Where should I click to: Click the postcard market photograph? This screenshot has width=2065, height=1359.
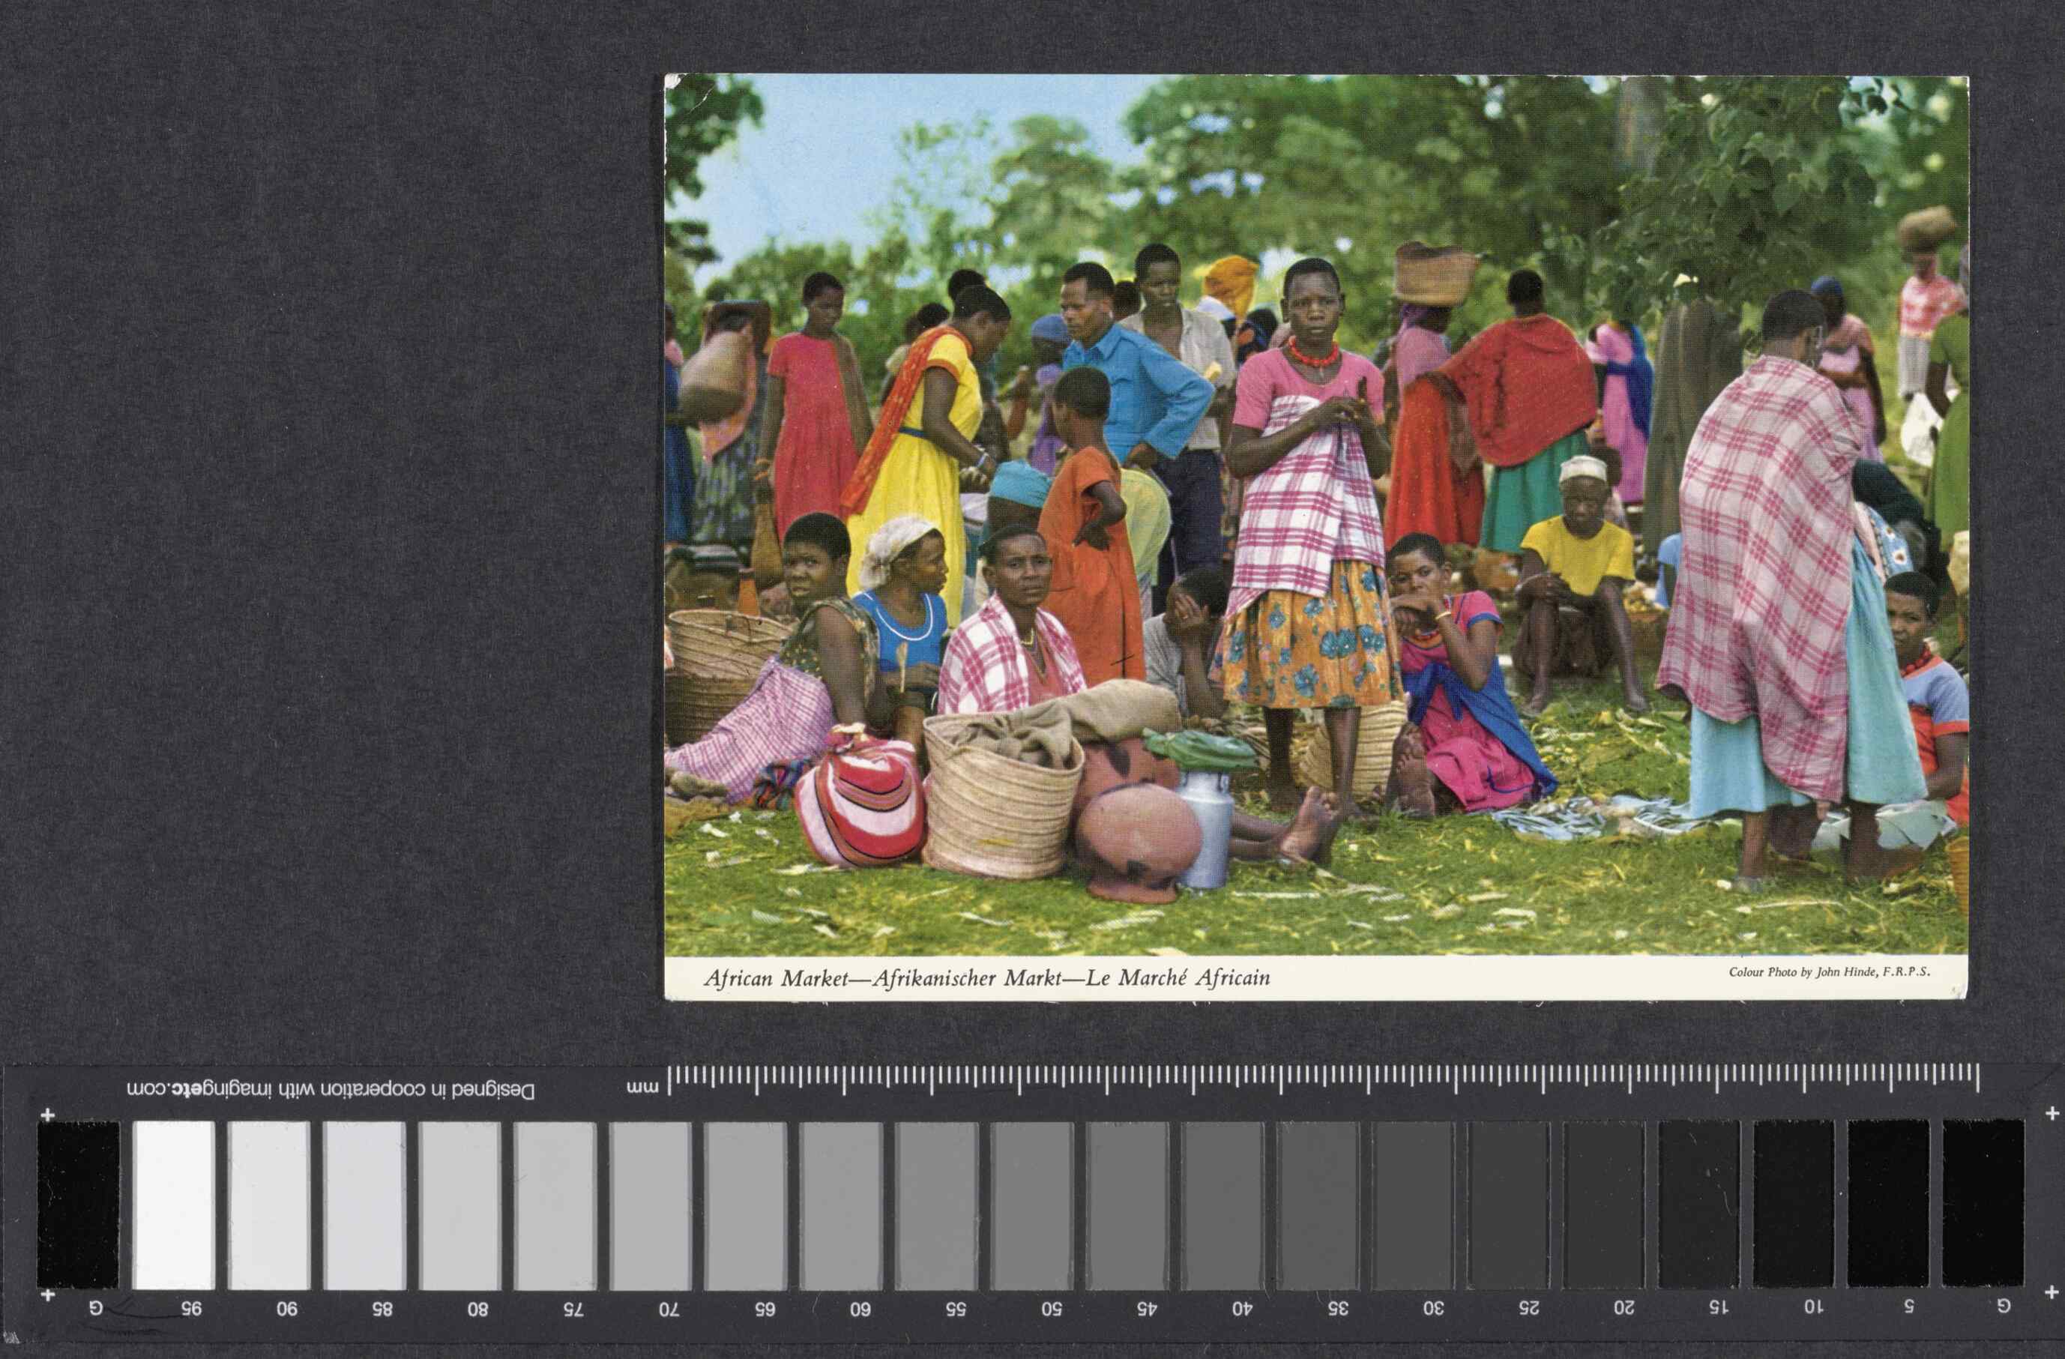1316,516
